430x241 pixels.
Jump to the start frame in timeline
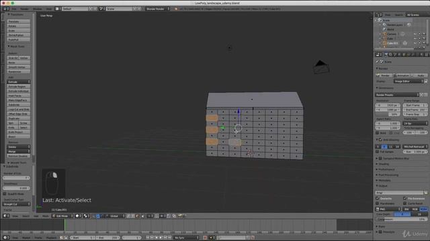(x=148, y=238)
